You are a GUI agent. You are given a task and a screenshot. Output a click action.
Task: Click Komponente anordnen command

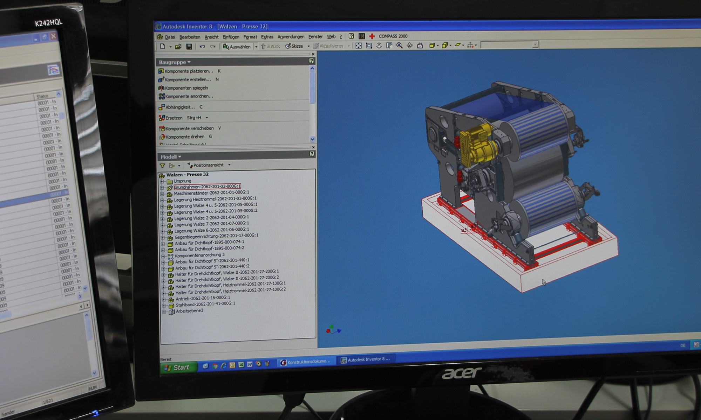point(186,96)
